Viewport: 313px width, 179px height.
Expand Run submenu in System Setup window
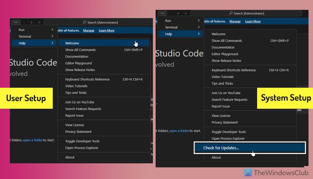click(x=181, y=21)
